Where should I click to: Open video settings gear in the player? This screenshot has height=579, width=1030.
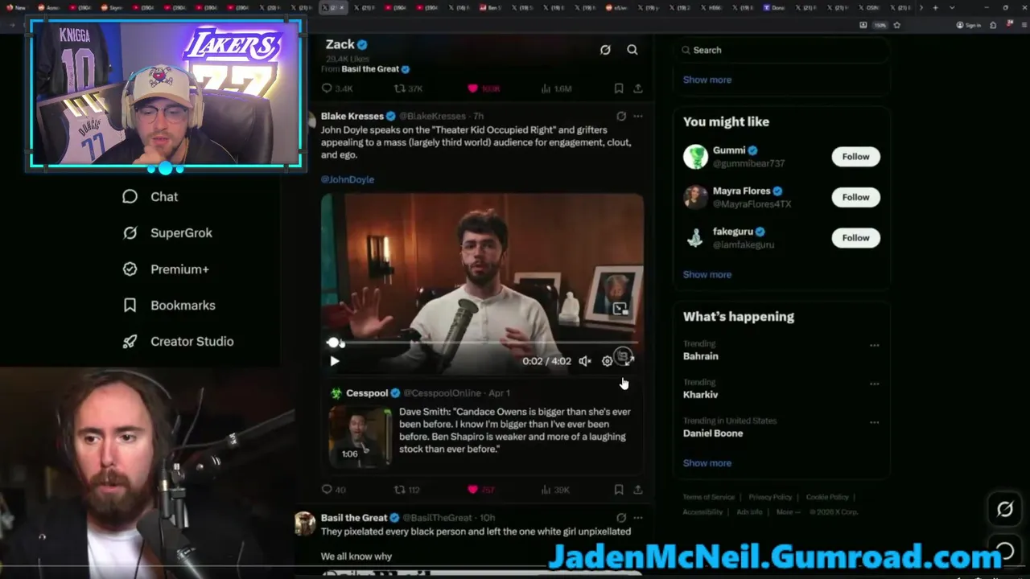[608, 361]
